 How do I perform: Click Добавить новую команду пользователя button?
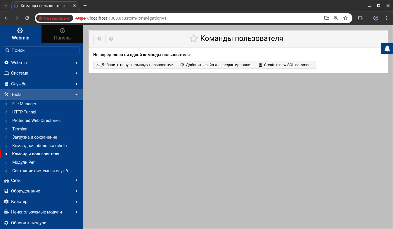(x=135, y=65)
